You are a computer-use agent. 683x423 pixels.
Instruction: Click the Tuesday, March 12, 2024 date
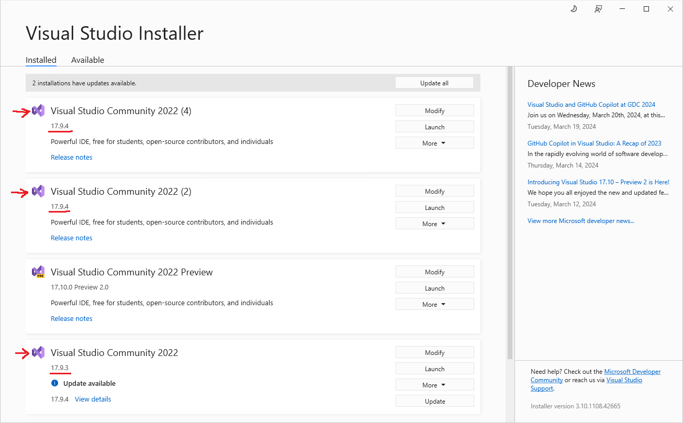tap(562, 204)
